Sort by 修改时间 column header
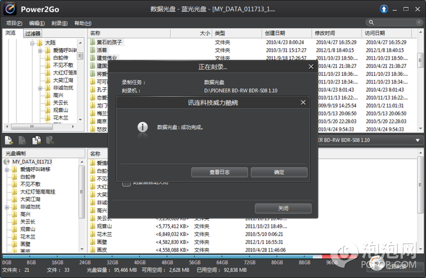Viewport: 426px width, 278px height. pyautogui.click(x=337, y=33)
